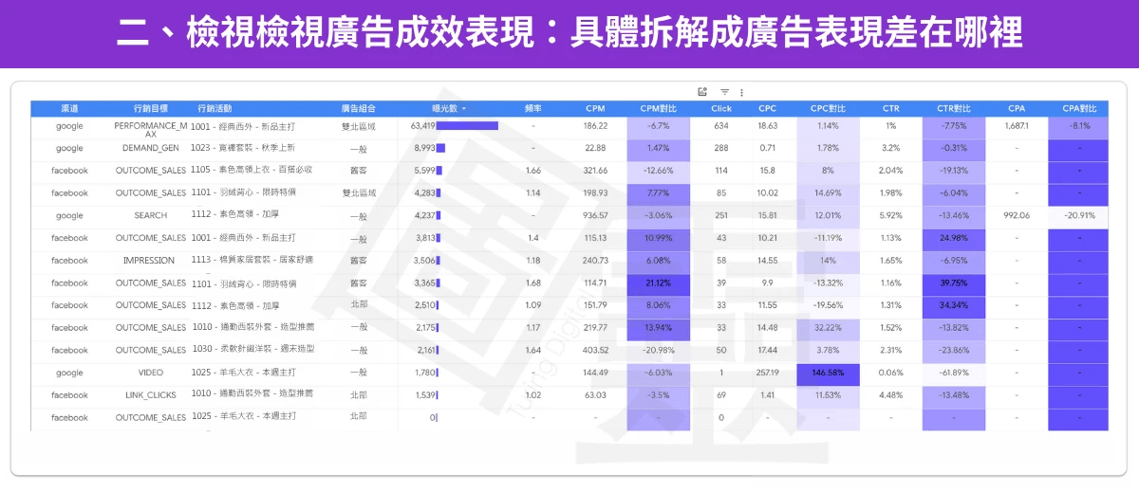Click the 行銷目標 column header
Screen dimensions: 1139x493
tap(150, 108)
